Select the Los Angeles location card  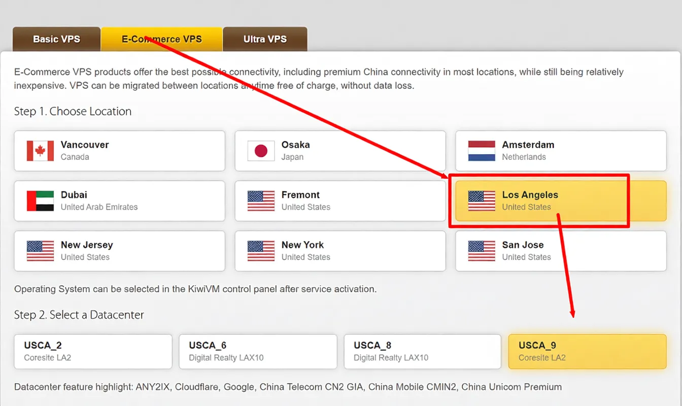pos(561,201)
